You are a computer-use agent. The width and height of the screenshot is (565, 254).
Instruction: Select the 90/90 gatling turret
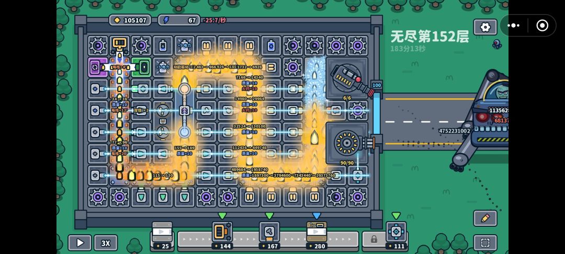348,143
